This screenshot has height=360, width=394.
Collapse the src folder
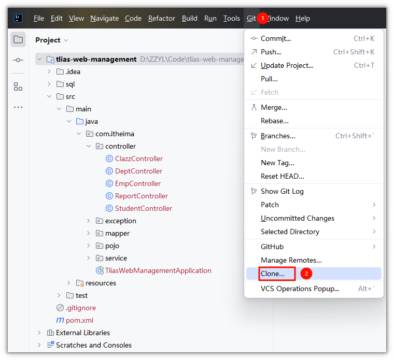49,96
